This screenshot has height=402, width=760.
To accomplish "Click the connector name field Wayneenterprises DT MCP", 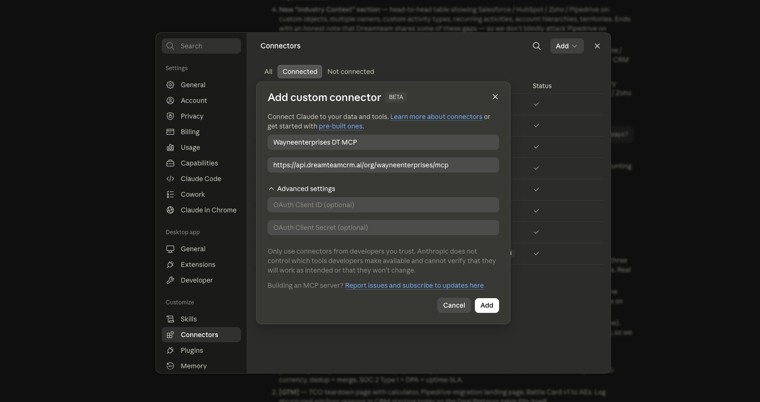I will click(x=383, y=142).
